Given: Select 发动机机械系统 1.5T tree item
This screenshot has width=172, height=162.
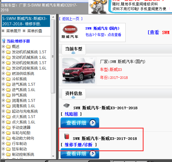Looking at the screenshot, I should [x=29, y=52].
